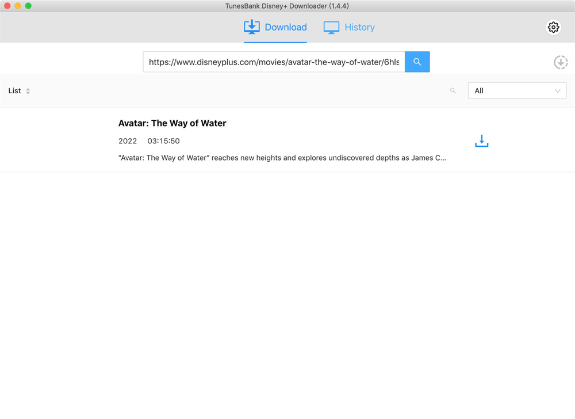Click the 03:15:50 duration text
Viewport: 575px width, 419px height.
click(x=163, y=141)
